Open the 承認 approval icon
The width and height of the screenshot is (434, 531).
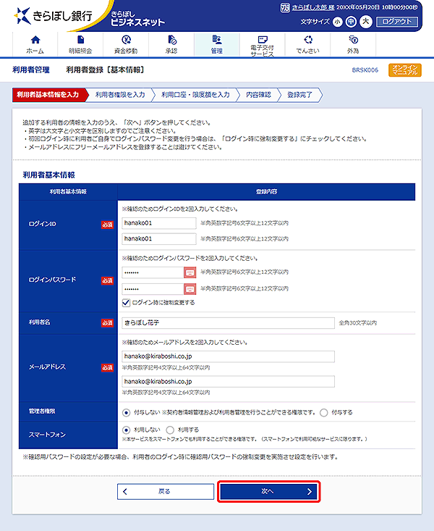[171, 40]
